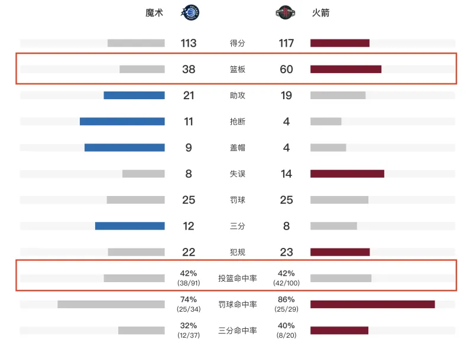Click the Magic 74% free-throw percentage value
The width and height of the screenshot is (473, 353).
click(189, 300)
